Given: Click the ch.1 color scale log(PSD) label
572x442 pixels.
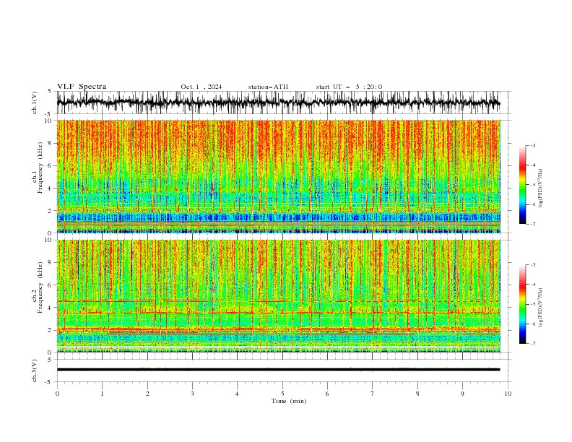Looking at the screenshot, I should pyautogui.click(x=541, y=188).
